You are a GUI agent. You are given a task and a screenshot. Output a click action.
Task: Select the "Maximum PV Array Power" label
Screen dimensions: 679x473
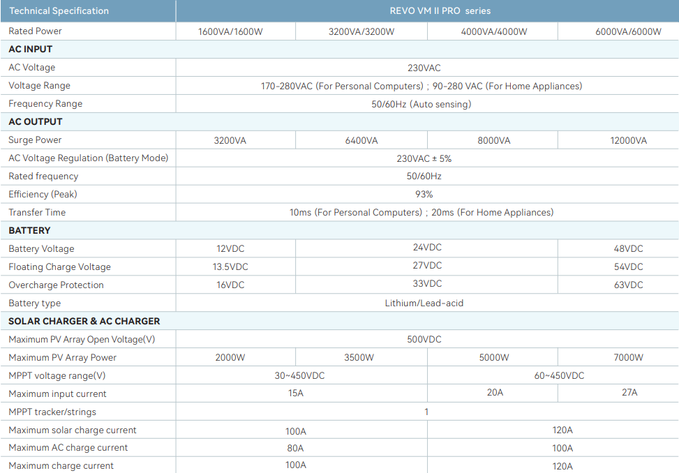tap(62, 357)
